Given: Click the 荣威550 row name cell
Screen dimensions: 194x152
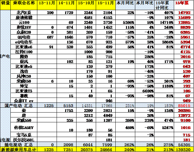Looking at the screenshot, I should [x=24, y=120].
